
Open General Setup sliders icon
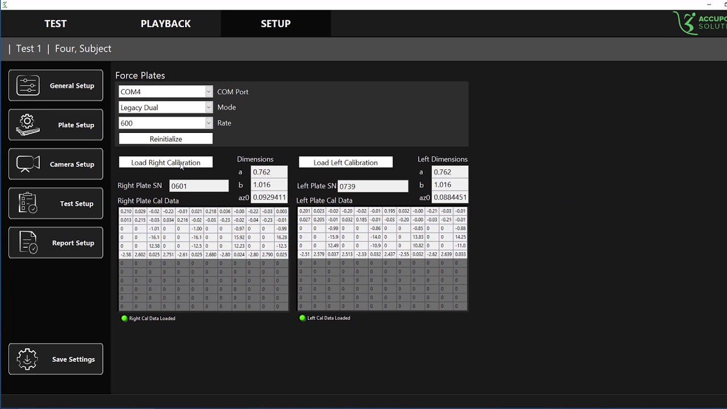[x=28, y=85]
